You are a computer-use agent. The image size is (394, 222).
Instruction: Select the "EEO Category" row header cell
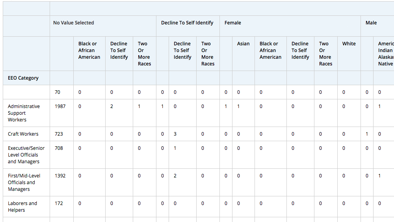pos(23,78)
